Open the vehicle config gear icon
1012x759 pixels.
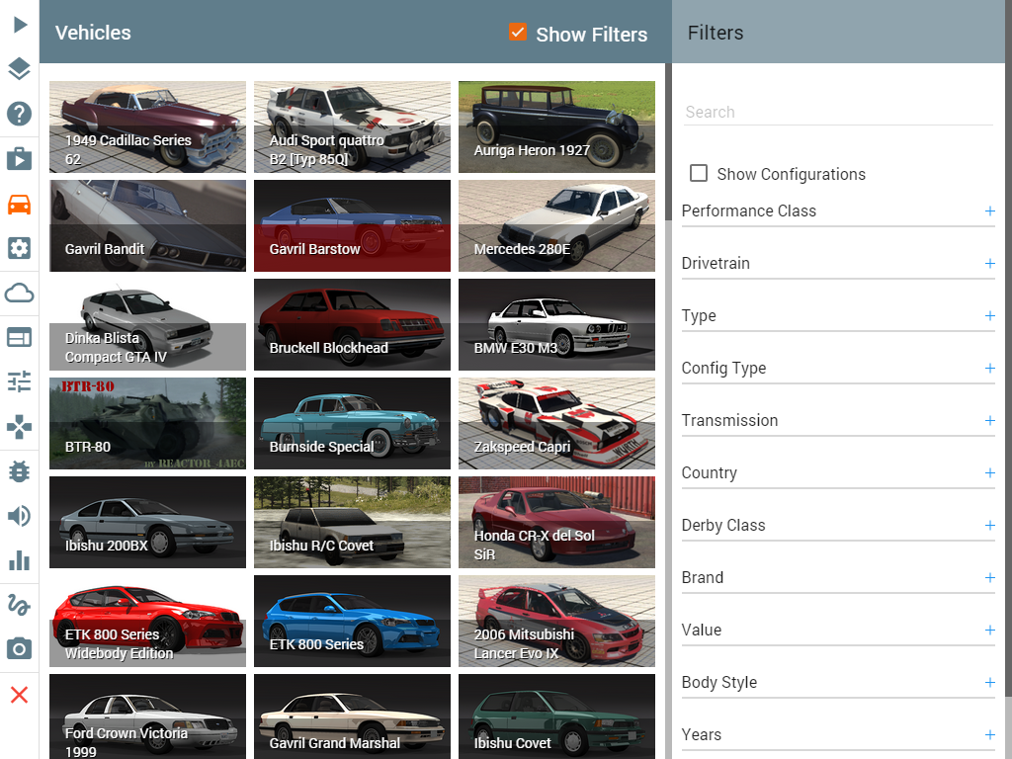[x=20, y=248]
